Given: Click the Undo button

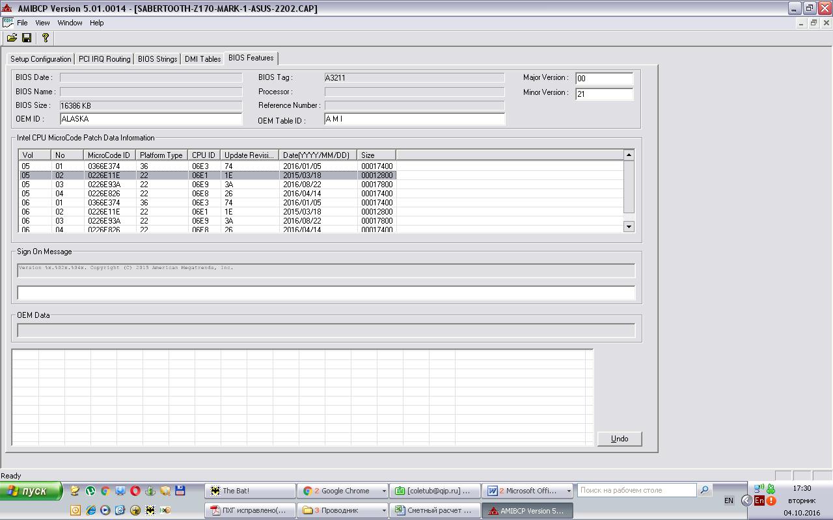Looking at the screenshot, I should point(620,439).
